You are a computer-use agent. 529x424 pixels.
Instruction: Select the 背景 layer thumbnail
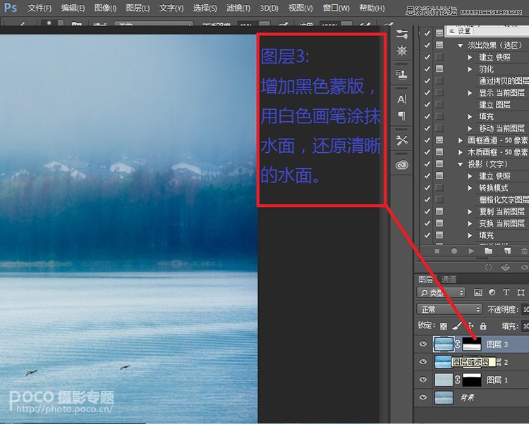444,397
